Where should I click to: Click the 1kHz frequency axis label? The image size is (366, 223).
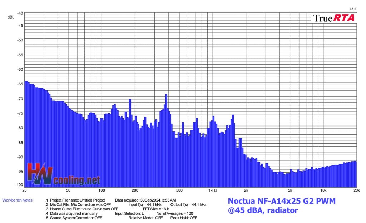coord(212,190)
